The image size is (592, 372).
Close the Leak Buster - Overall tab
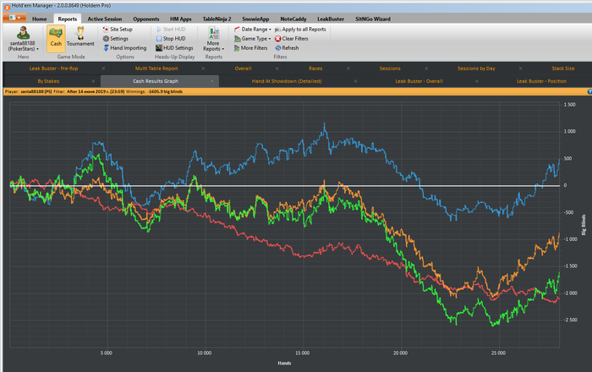click(x=477, y=81)
